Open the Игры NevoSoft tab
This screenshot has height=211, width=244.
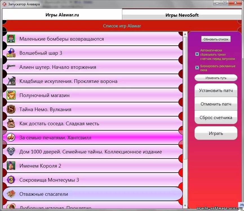pos(182,15)
